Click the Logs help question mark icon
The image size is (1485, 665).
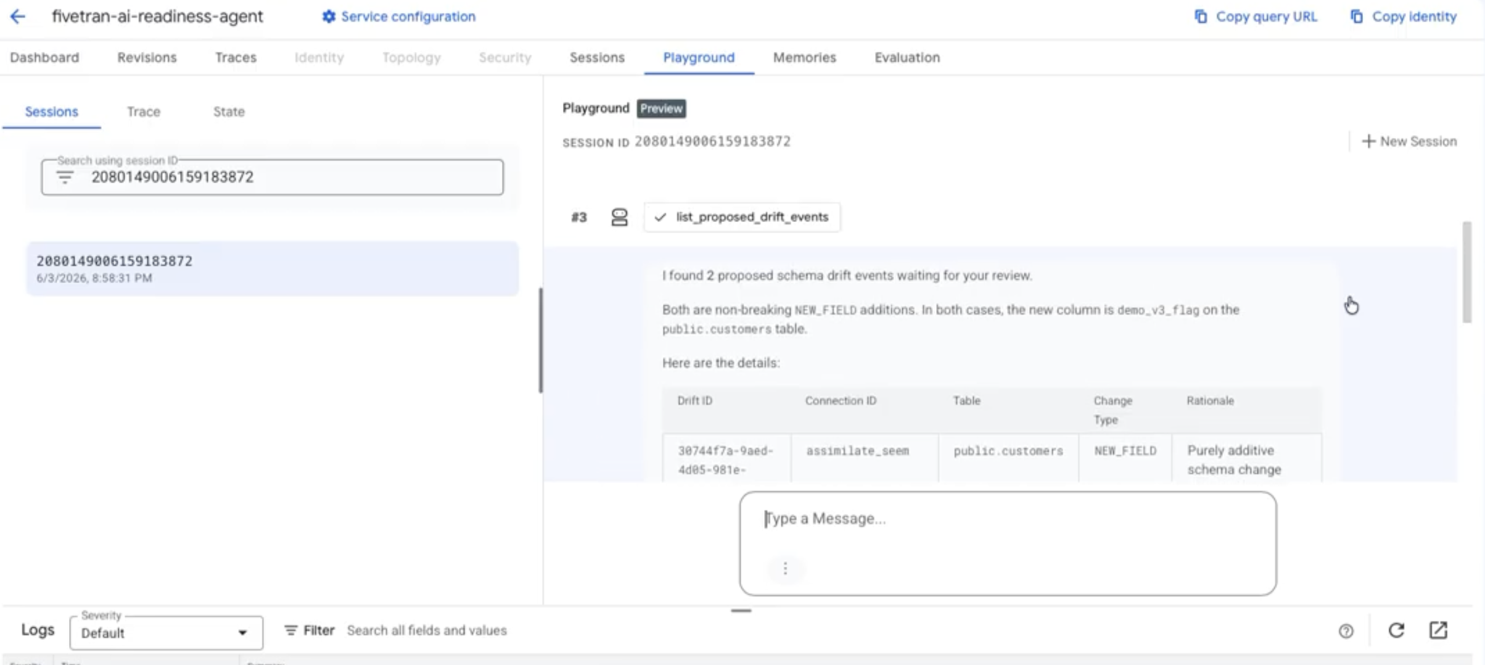pyautogui.click(x=1346, y=630)
